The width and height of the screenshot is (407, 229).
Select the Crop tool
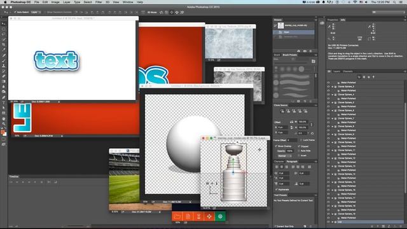pyautogui.click(x=3, y=45)
